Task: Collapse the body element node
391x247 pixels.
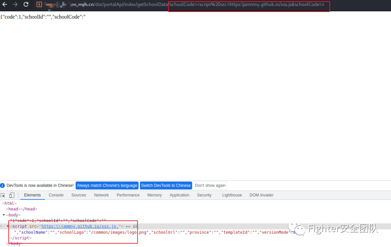Action: point(4,215)
